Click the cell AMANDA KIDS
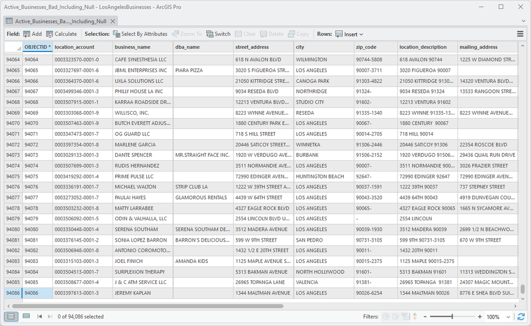531x326 pixels. [203, 261]
